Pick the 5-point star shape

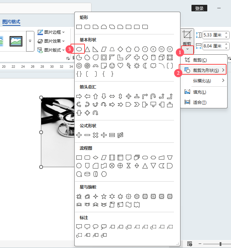pos(104,196)
